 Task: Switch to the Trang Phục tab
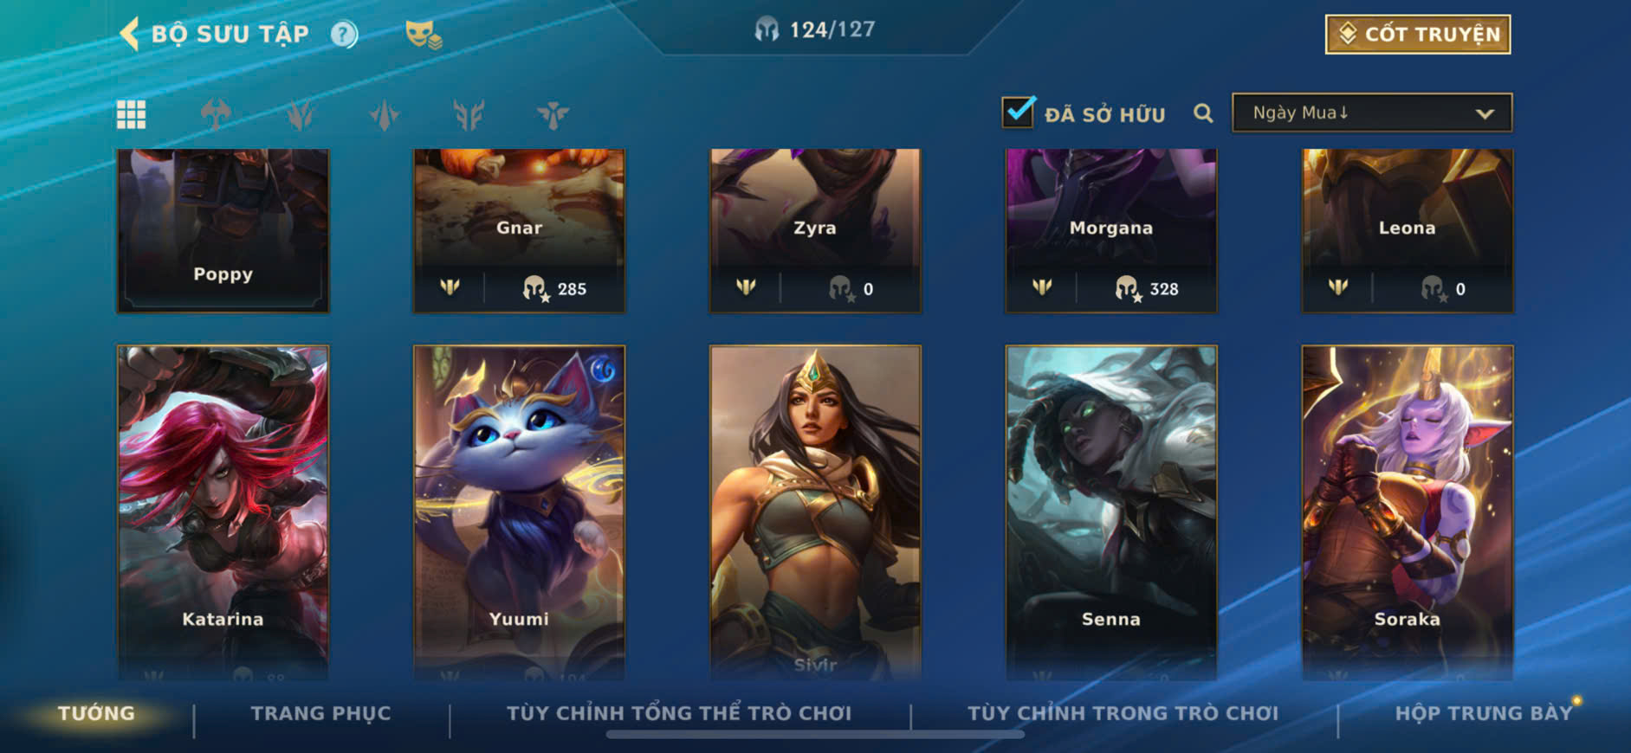tap(320, 713)
